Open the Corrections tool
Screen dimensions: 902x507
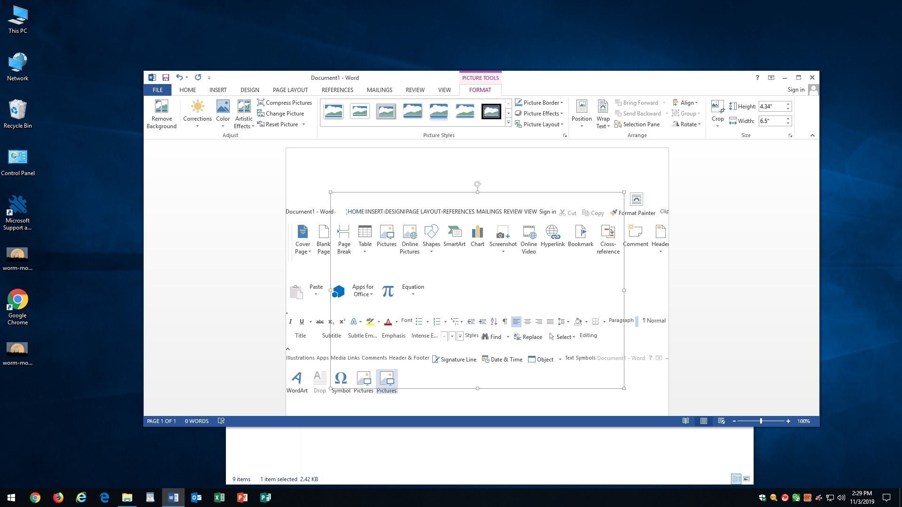[x=197, y=113]
